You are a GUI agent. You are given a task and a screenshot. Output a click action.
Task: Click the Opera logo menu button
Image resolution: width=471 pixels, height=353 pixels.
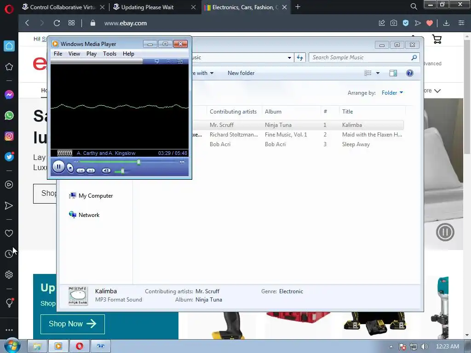click(9, 9)
